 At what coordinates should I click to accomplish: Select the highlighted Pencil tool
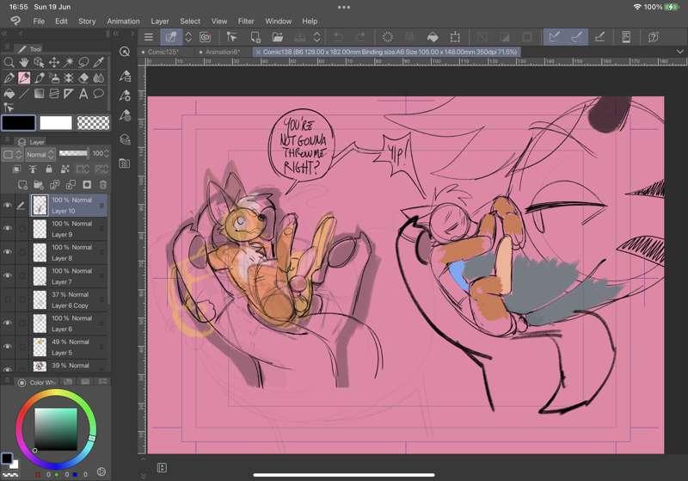(x=24, y=77)
